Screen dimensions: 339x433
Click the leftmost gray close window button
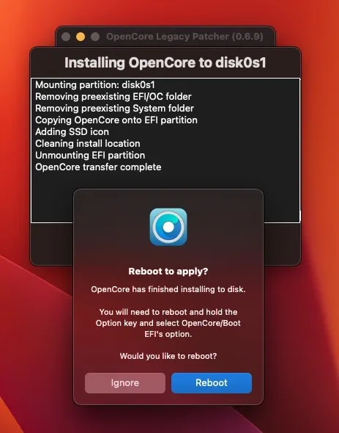pos(66,37)
